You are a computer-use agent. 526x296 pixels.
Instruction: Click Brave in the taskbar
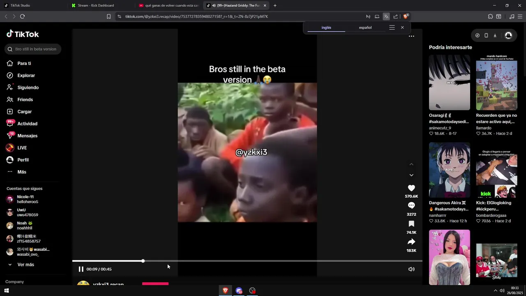coord(225,291)
